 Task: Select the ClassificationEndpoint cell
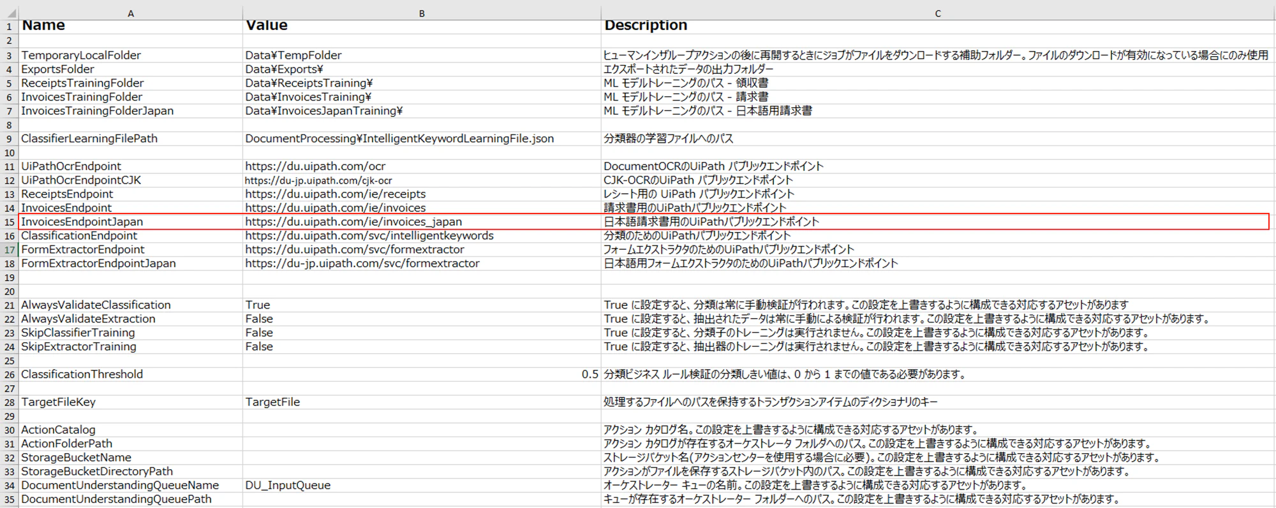point(131,236)
